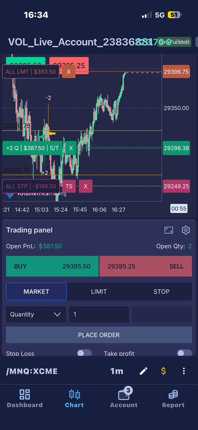
Task: Select the MARKET order type
Action: click(36, 292)
